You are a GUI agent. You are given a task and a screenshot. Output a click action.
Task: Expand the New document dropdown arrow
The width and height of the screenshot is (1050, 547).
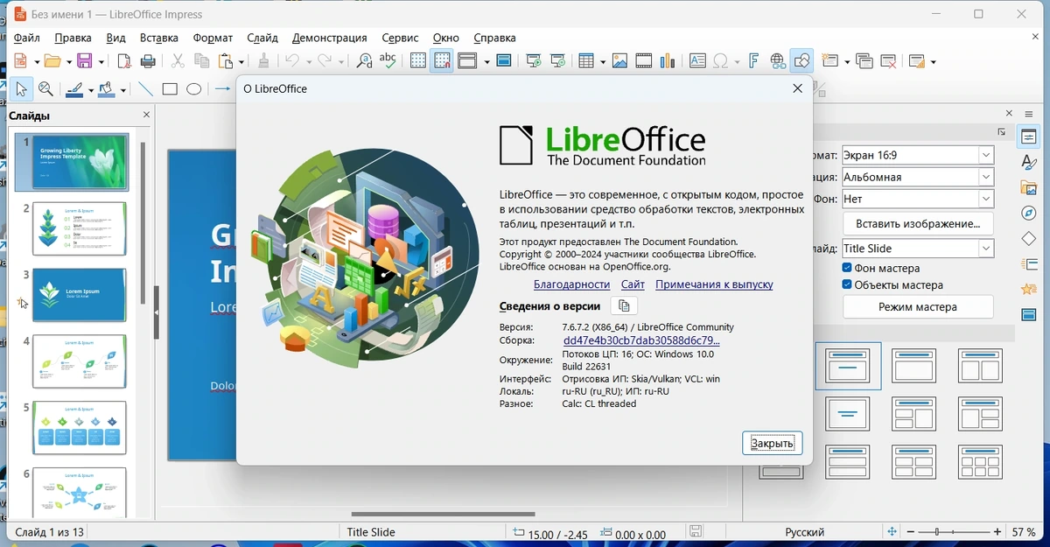[36, 61]
